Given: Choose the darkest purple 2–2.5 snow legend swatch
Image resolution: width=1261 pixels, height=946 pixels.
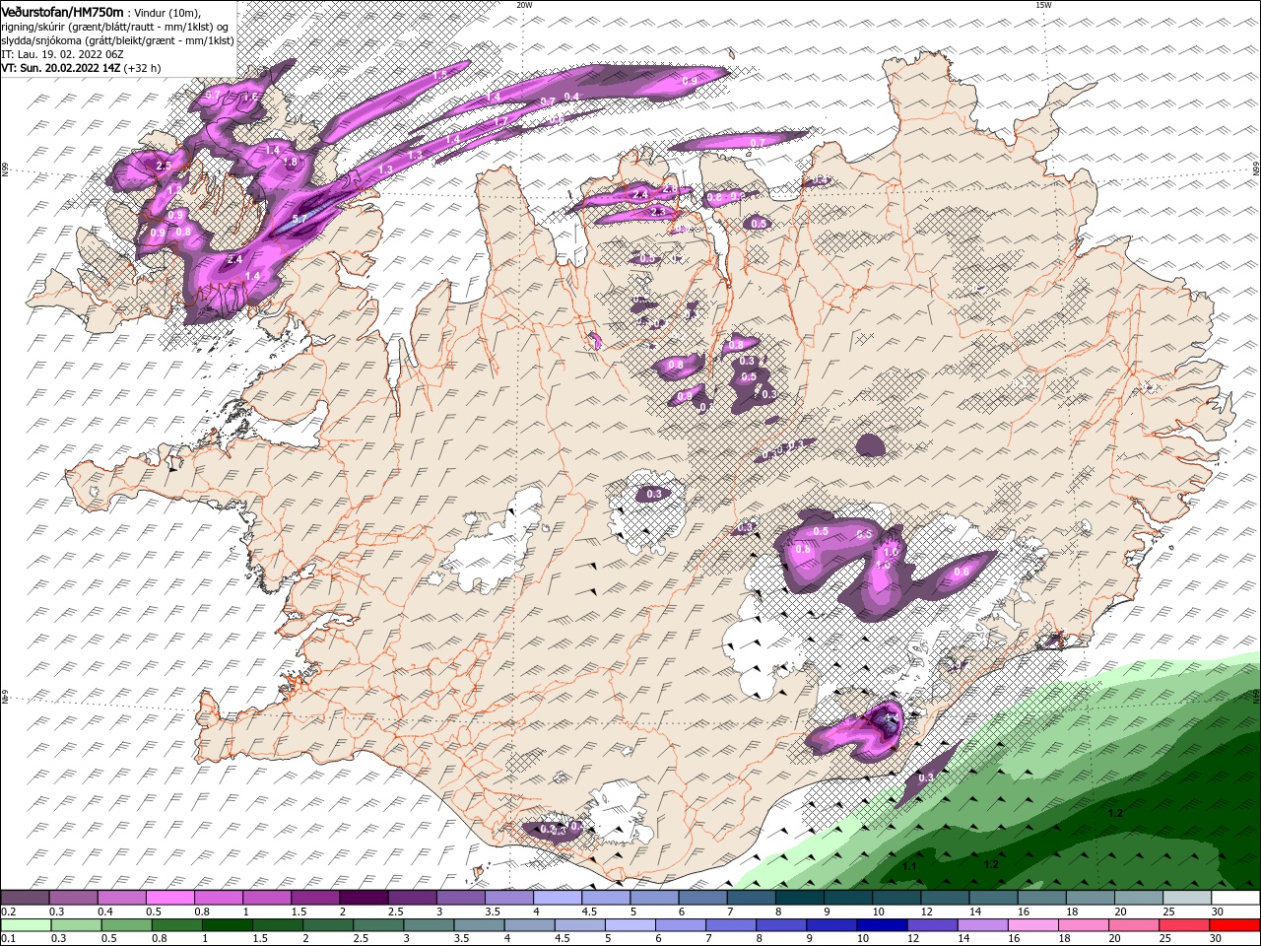Looking at the screenshot, I should pyautogui.click(x=365, y=898).
